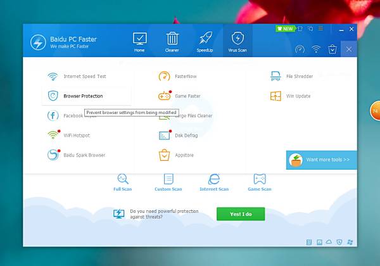Run the Disk Defrag tool
This screenshot has width=380, height=266.
pos(178,135)
